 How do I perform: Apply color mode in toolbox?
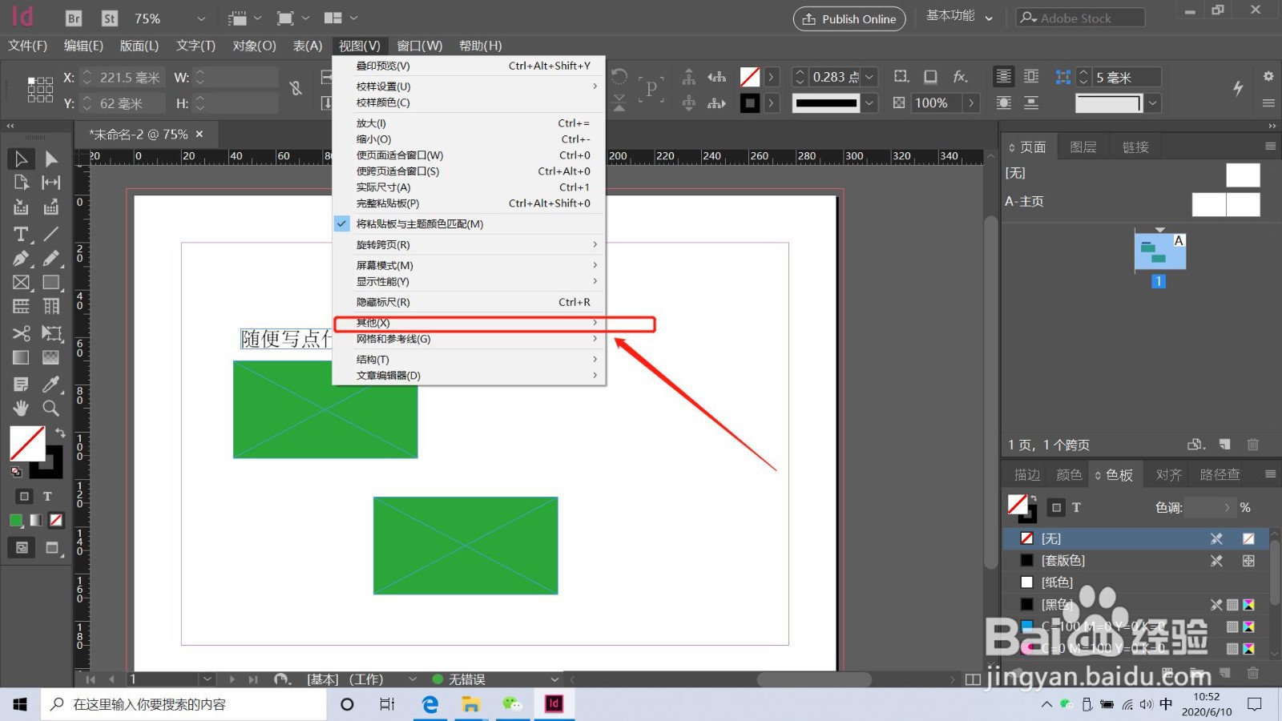coord(15,520)
